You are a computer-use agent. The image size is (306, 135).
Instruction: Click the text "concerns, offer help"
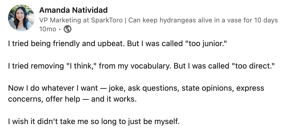44,99
